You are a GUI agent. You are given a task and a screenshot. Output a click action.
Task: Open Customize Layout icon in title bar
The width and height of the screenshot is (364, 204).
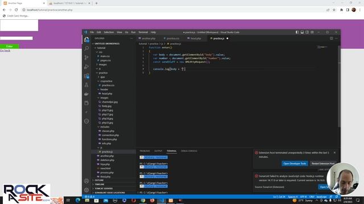tap(312, 32)
